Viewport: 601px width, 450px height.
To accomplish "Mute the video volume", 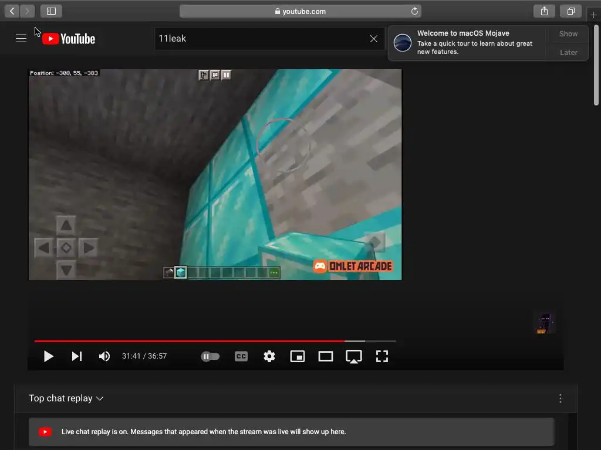I will pyautogui.click(x=104, y=356).
